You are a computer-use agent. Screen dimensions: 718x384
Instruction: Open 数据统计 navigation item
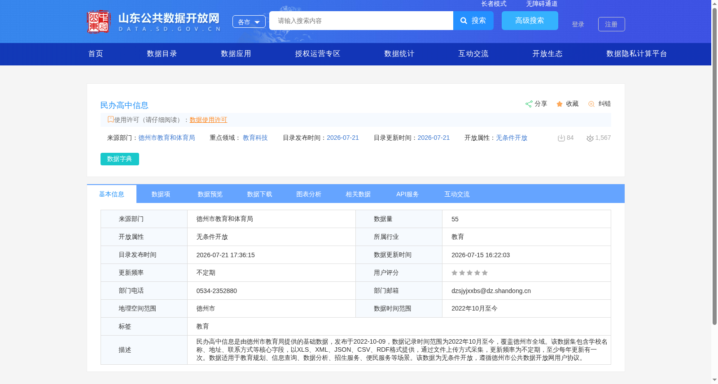coord(399,54)
